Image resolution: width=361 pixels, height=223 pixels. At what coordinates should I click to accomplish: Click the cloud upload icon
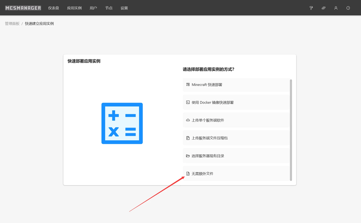188,120
